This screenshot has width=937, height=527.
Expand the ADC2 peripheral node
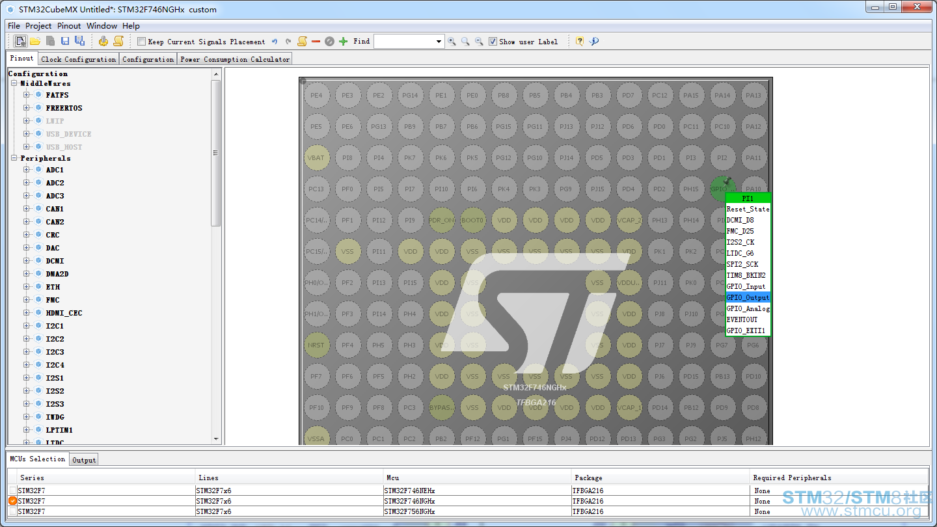coord(27,183)
